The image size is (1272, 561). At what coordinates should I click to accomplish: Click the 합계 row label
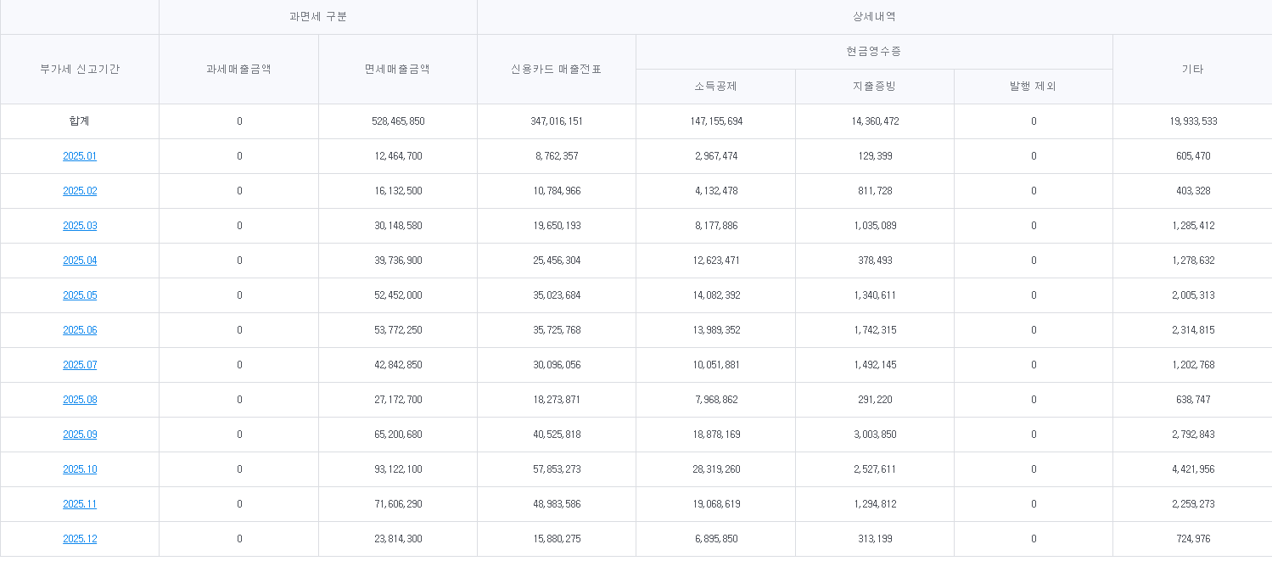tap(80, 121)
